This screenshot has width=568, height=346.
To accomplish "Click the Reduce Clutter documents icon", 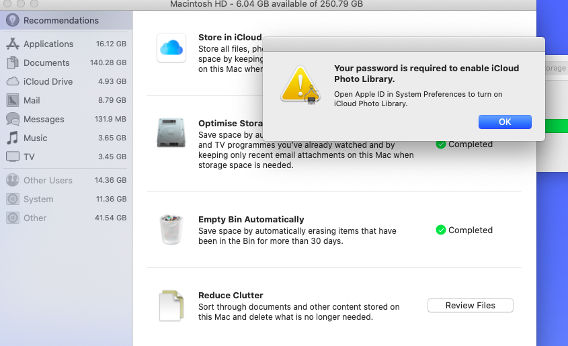I will [x=171, y=306].
